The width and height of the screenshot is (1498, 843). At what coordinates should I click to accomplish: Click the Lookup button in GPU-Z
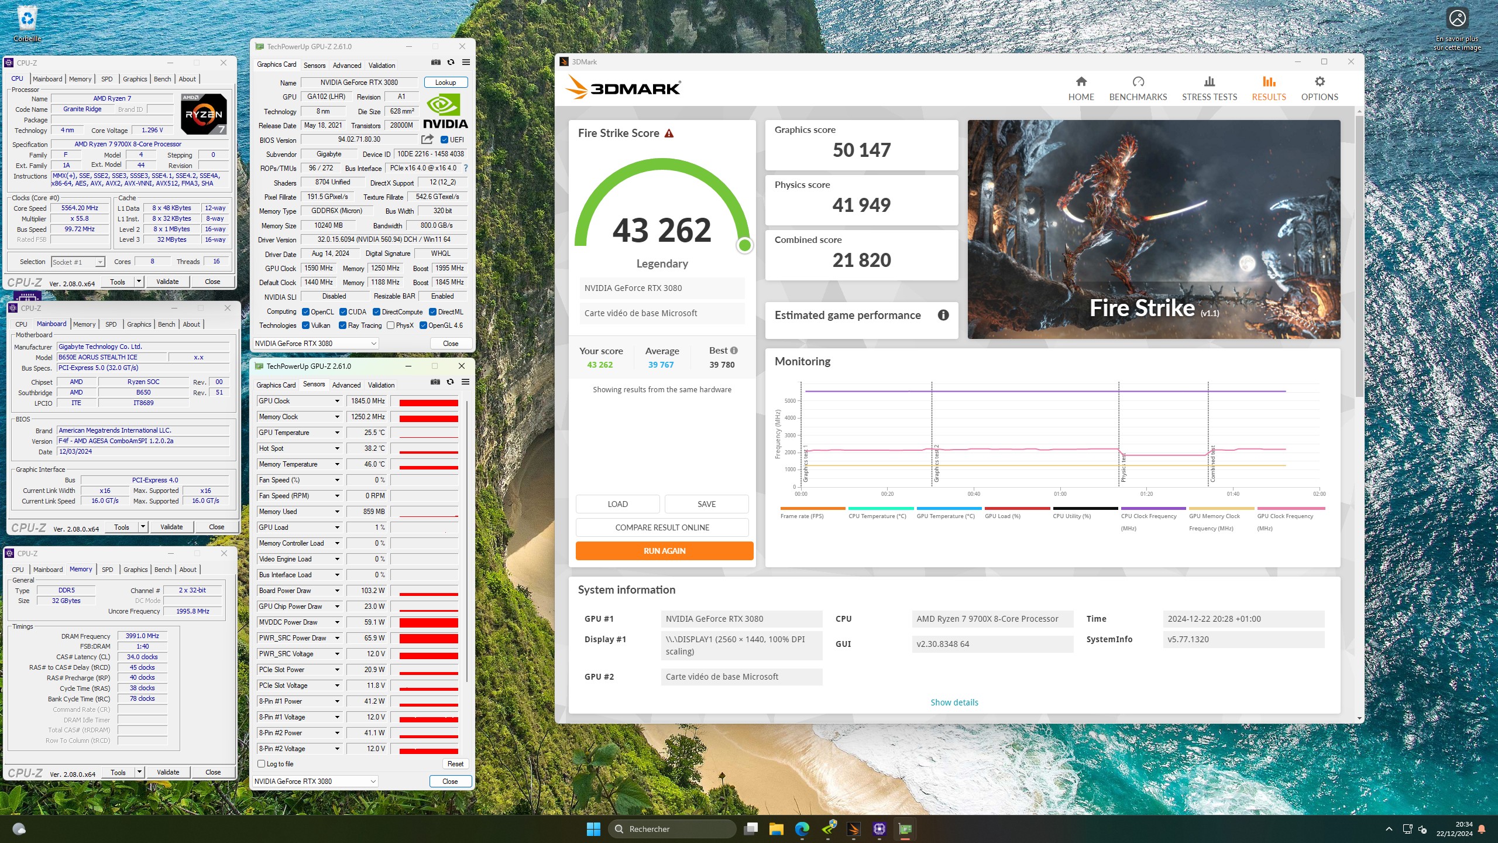click(x=446, y=83)
